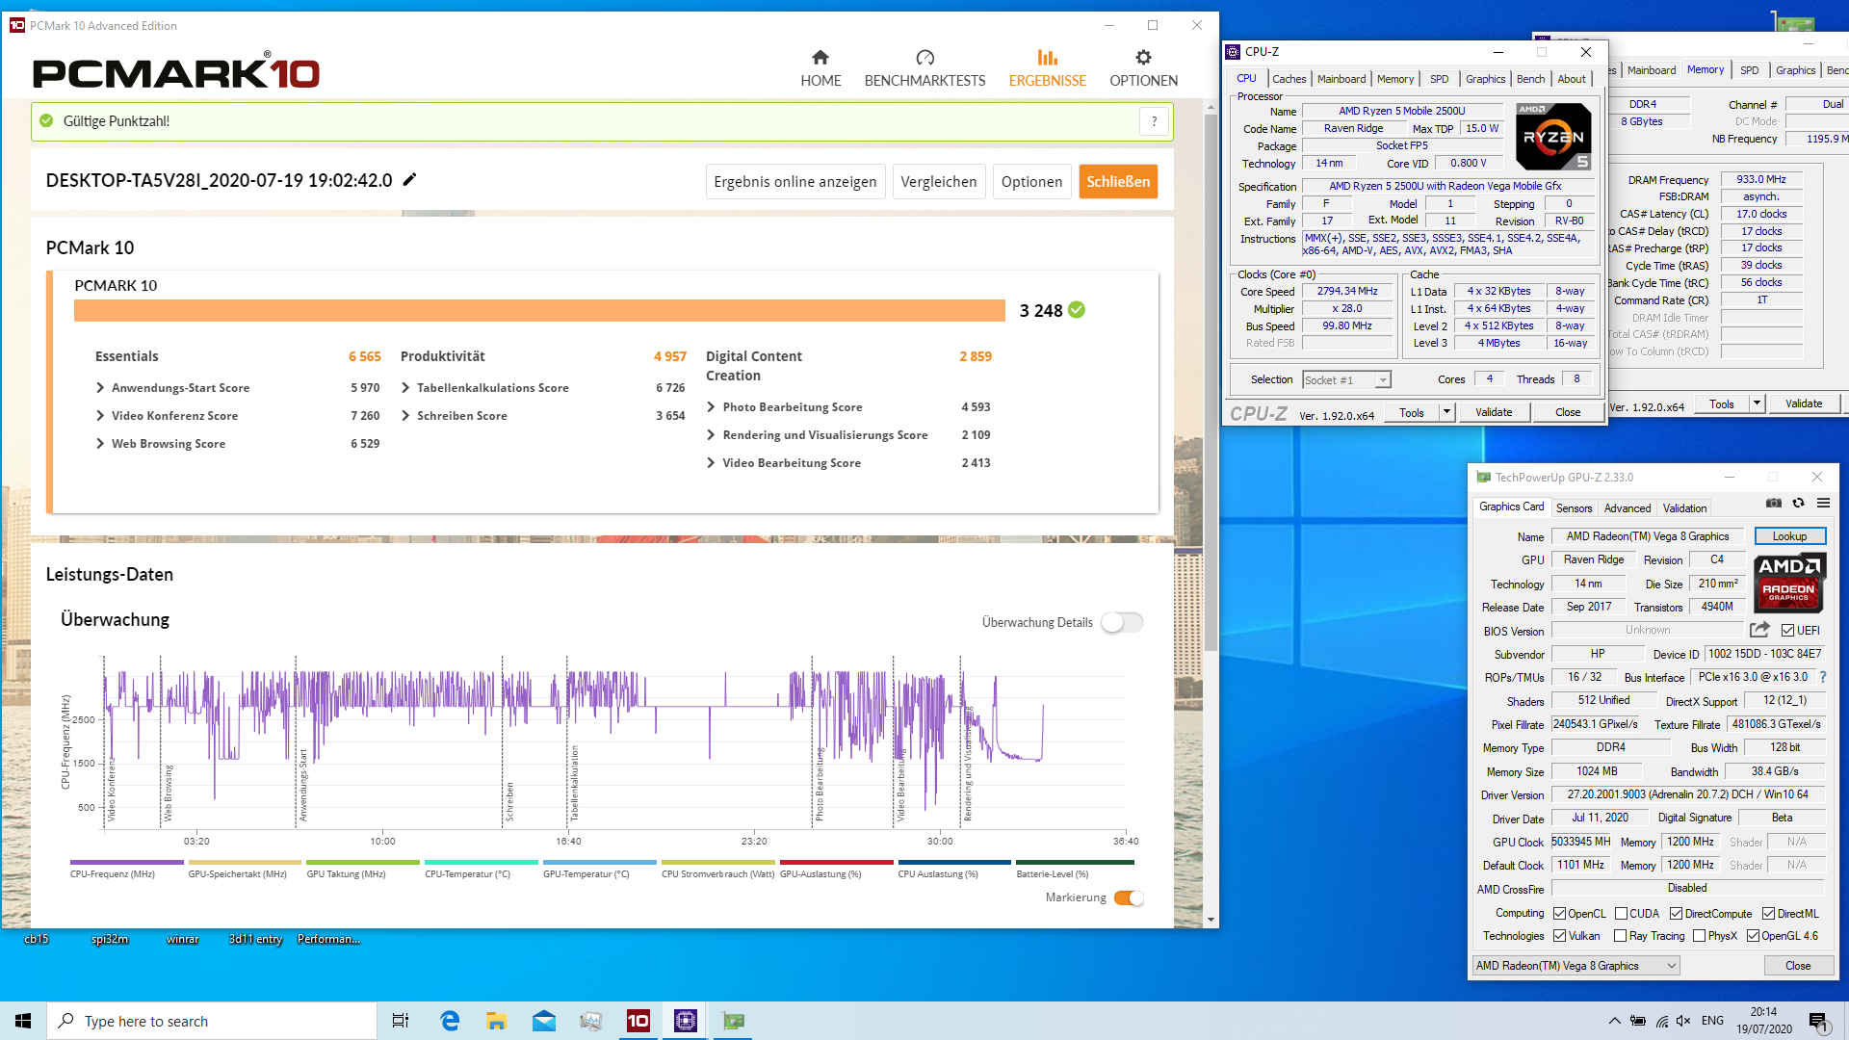Open GPU-Z hamburger menu
This screenshot has width=1849, height=1040.
1823,503
